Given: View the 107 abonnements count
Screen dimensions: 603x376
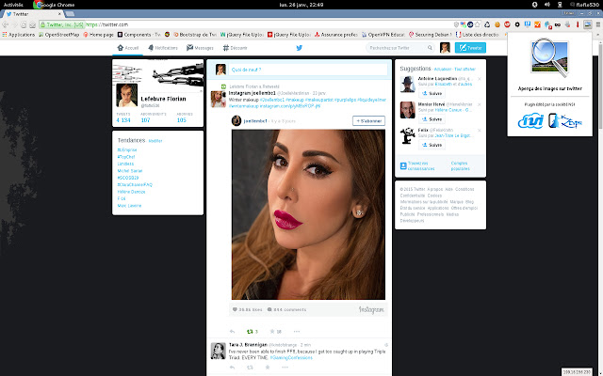Looking at the screenshot, I should 145,120.
